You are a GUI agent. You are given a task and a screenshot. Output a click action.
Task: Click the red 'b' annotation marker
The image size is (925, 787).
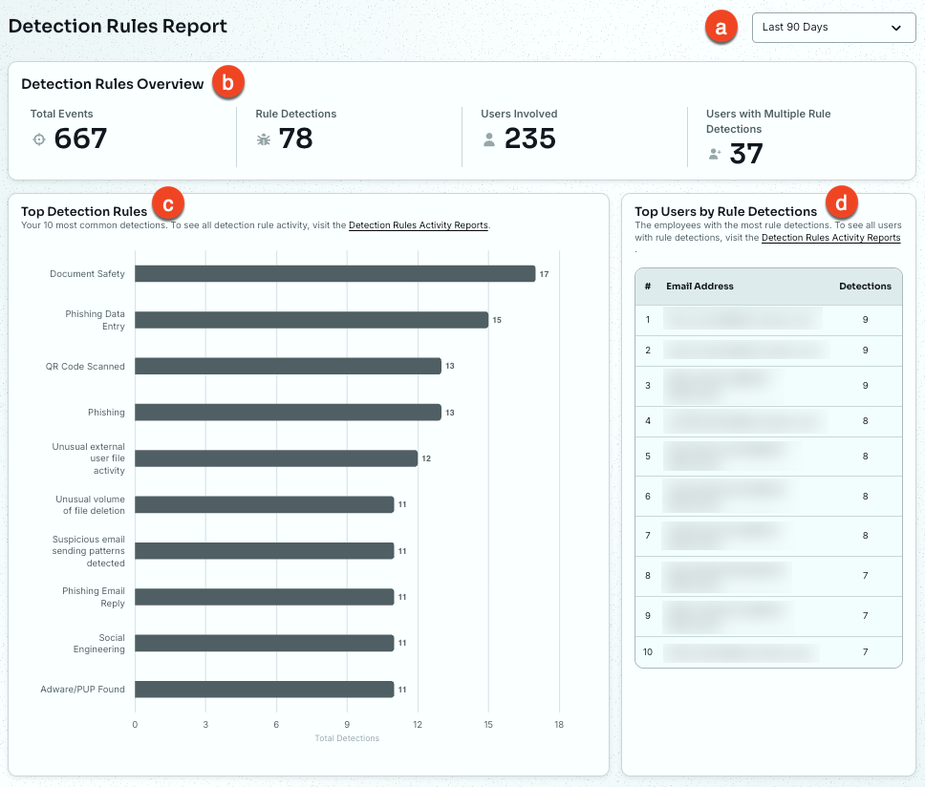[x=227, y=83]
